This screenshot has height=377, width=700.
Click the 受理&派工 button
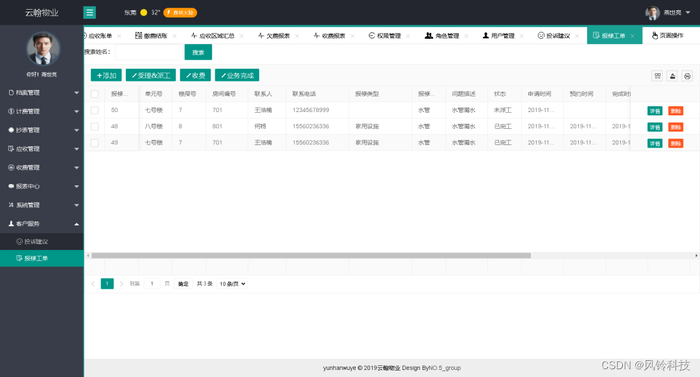click(x=151, y=75)
